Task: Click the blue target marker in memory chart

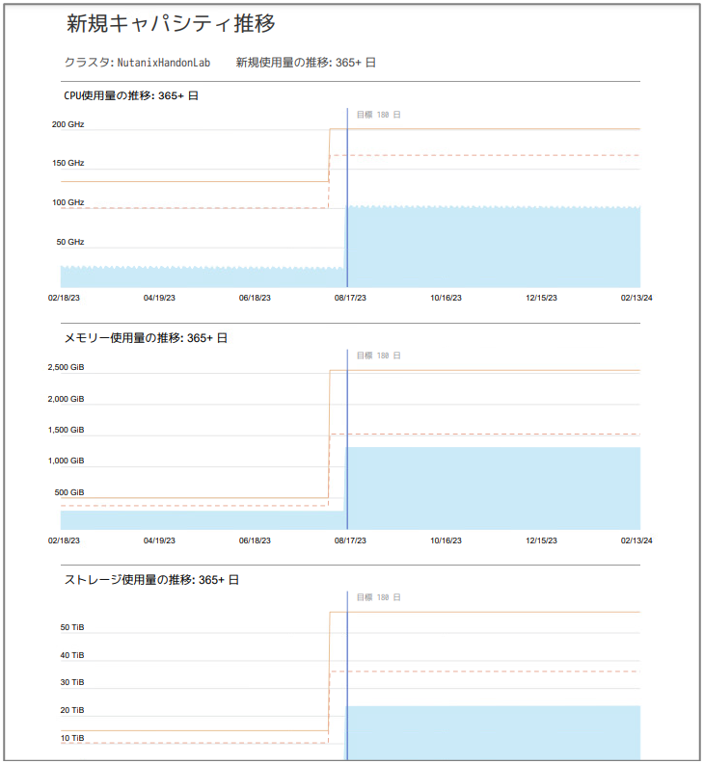Action: [347, 439]
